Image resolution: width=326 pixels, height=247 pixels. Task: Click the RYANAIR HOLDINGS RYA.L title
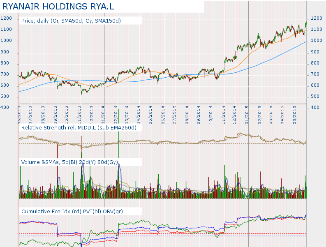click(58, 7)
